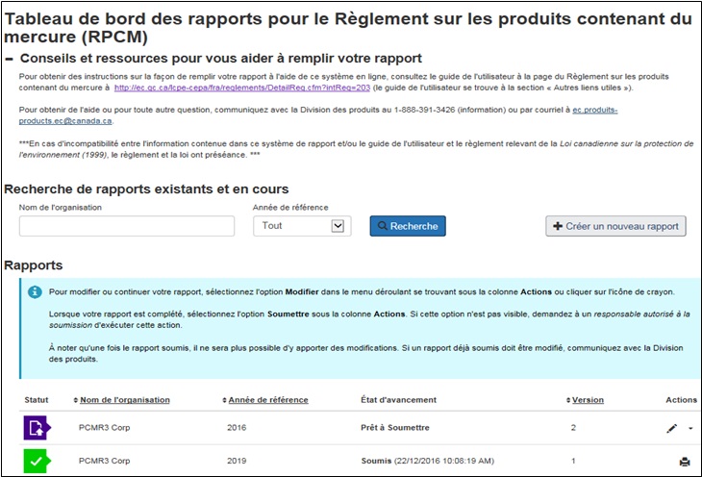Sort table by Version column header
The image size is (702, 477).
pos(589,400)
